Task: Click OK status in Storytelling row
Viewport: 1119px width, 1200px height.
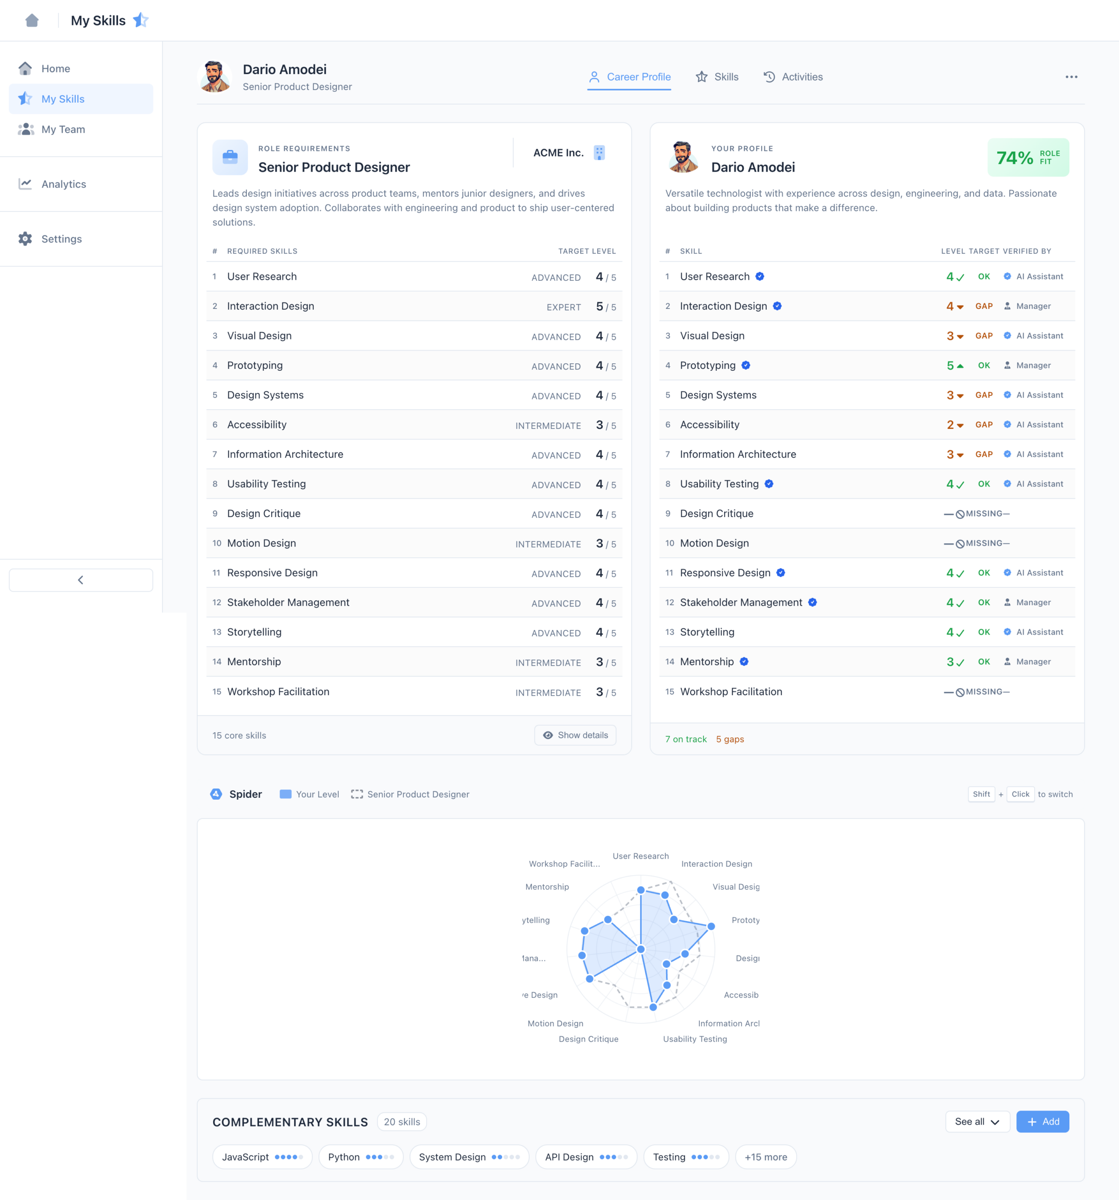Action: [x=984, y=633]
